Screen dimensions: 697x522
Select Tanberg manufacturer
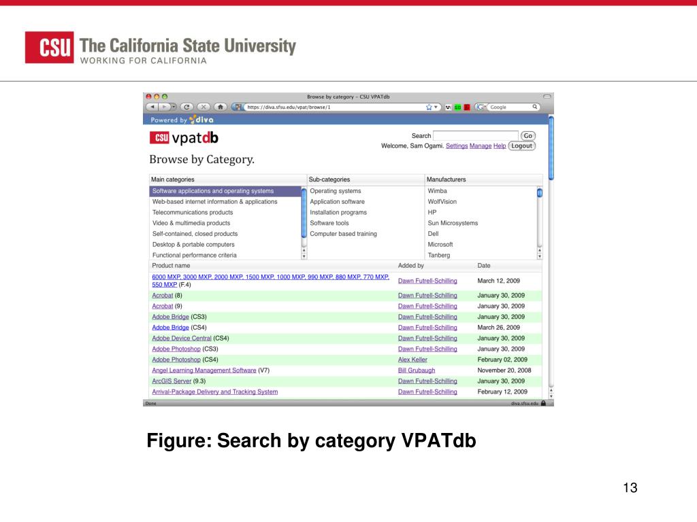point(439,255)
